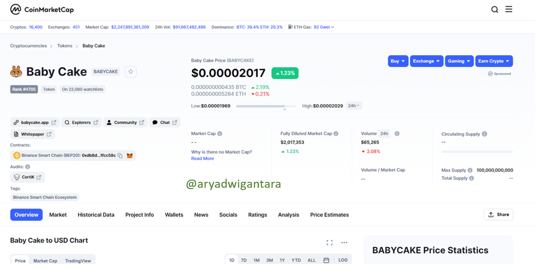The image size is (537, 278).
Task: Open the Whitepaper link
Action: pos(33,134)
